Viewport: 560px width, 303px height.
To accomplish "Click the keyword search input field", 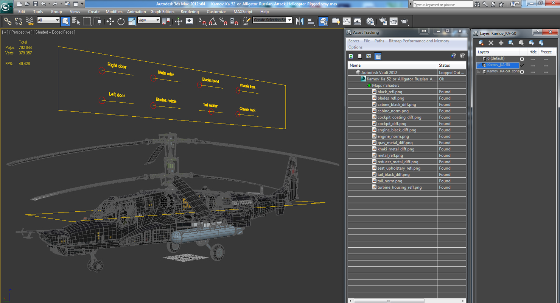I will (x=442, y=5).
